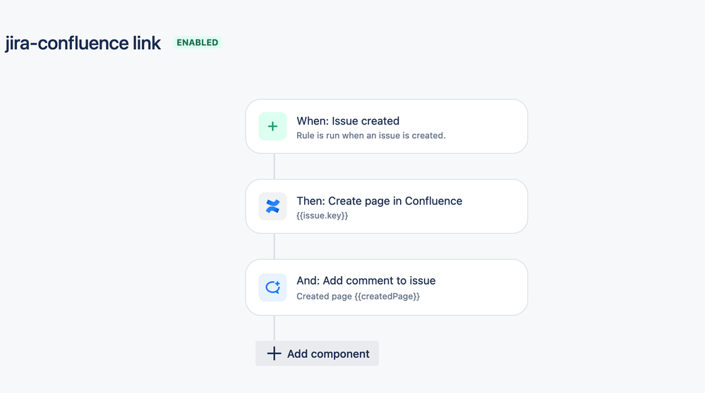The image size is (705, 393).
Task: Click the ENABLED status badge
Action: click(x=198, y=43)
